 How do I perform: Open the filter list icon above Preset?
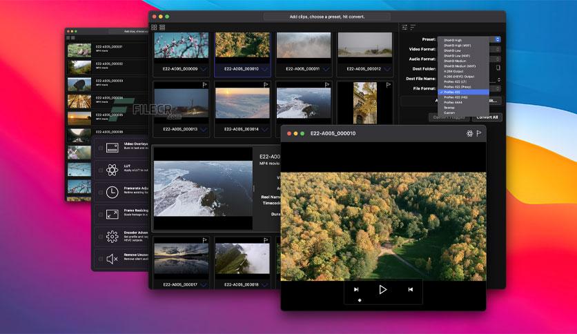[413, 27]
